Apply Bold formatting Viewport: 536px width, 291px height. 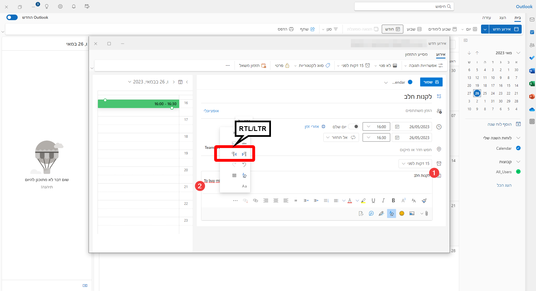(x=393, y=200)
